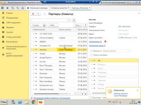The width and height of the screenshot is (141, 105).
Task: Open the Закупки section in the sidebar
Action: point(9,32)
